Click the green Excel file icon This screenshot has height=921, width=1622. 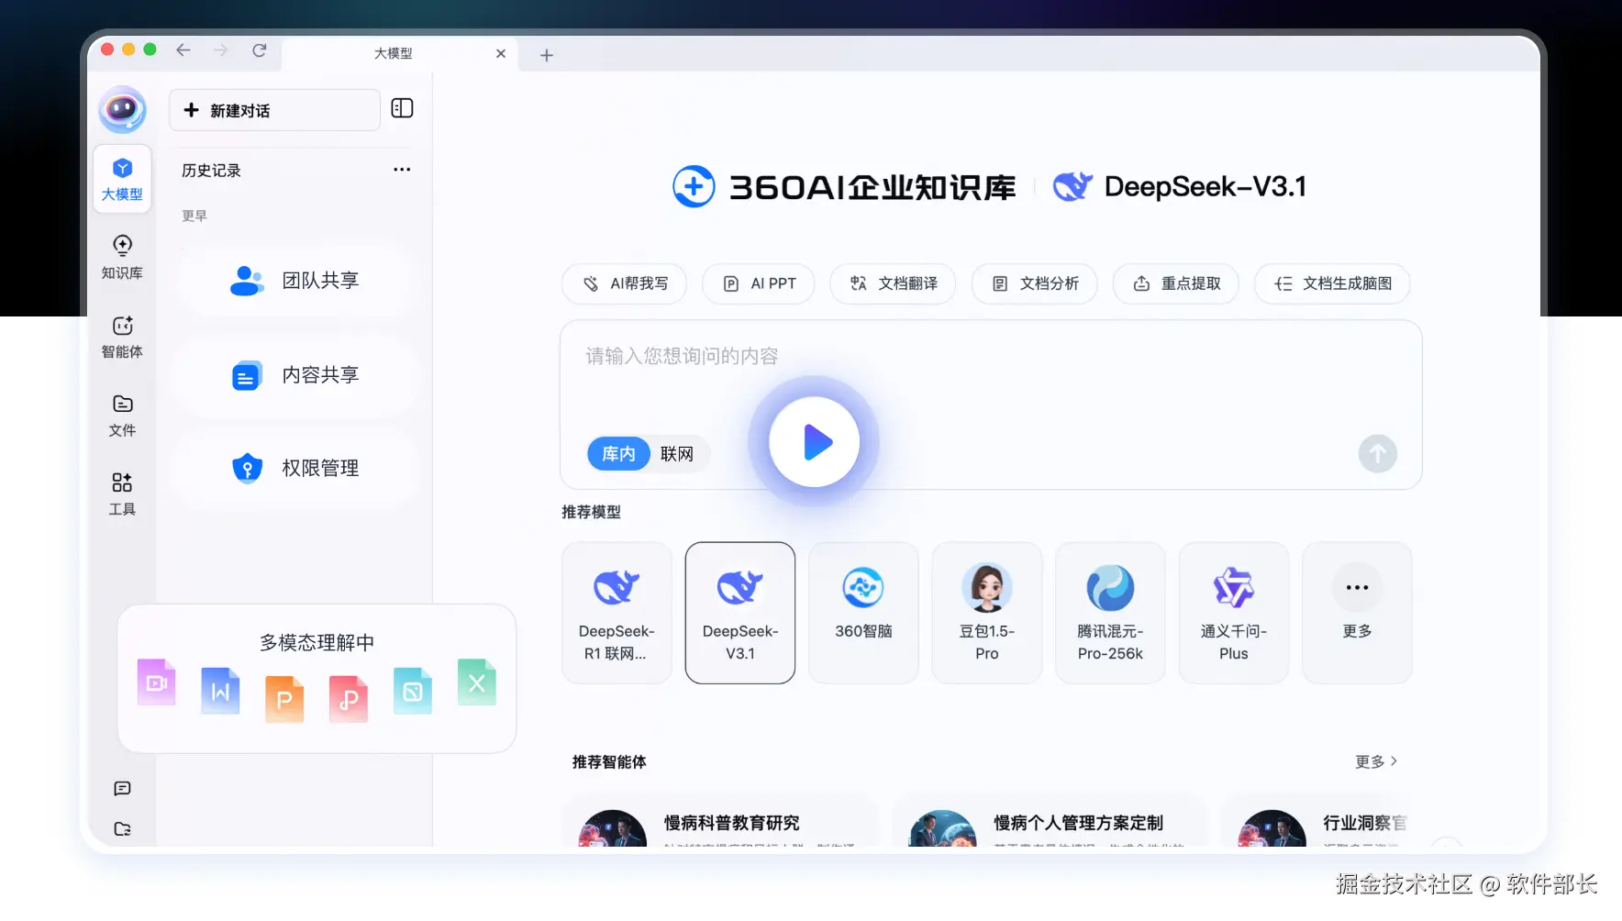[477, 682]
